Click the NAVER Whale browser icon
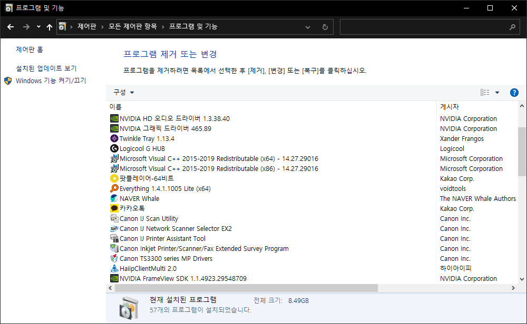 tap(114, 199)
